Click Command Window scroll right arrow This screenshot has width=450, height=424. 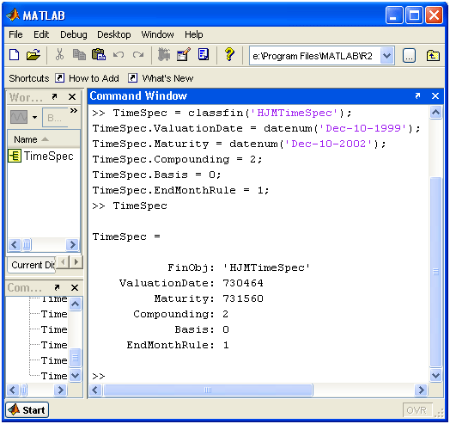coord(421,390)
